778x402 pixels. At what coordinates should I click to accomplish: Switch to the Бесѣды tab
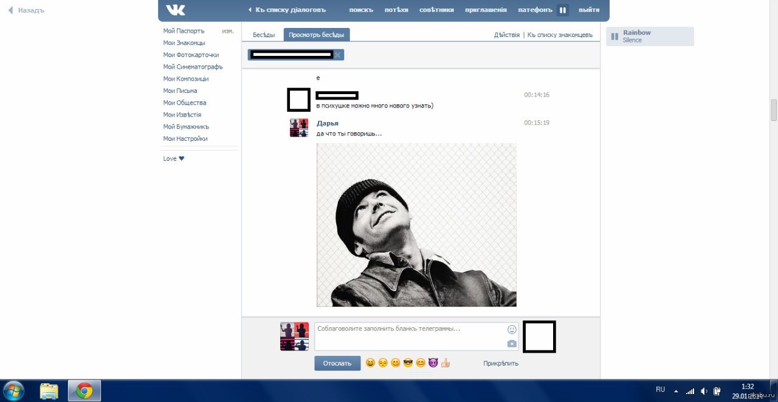[264, 35]
